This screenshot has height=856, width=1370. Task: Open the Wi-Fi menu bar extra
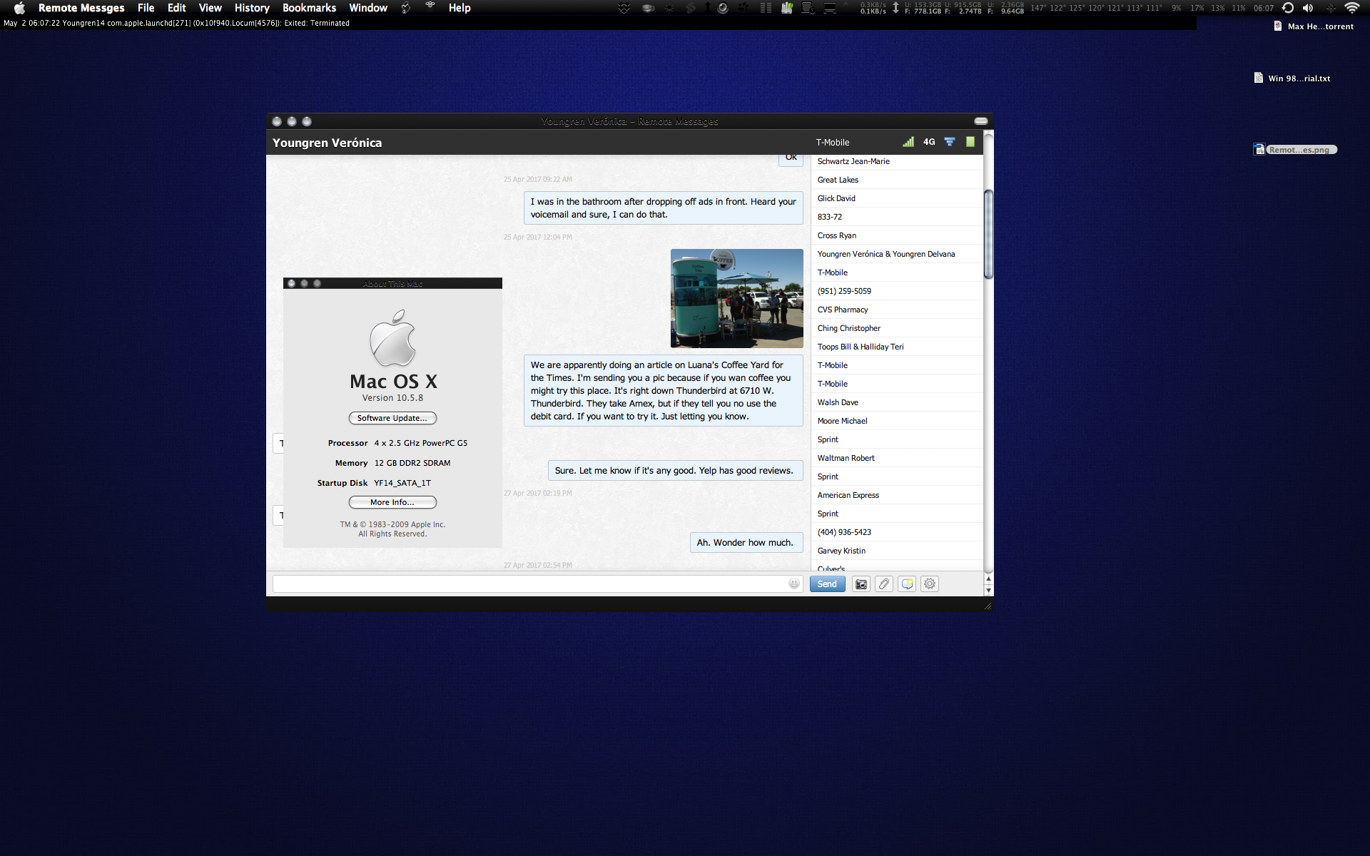tap(1351, 8)
